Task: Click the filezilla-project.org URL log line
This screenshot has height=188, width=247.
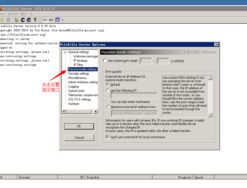Action: point(23,34)
